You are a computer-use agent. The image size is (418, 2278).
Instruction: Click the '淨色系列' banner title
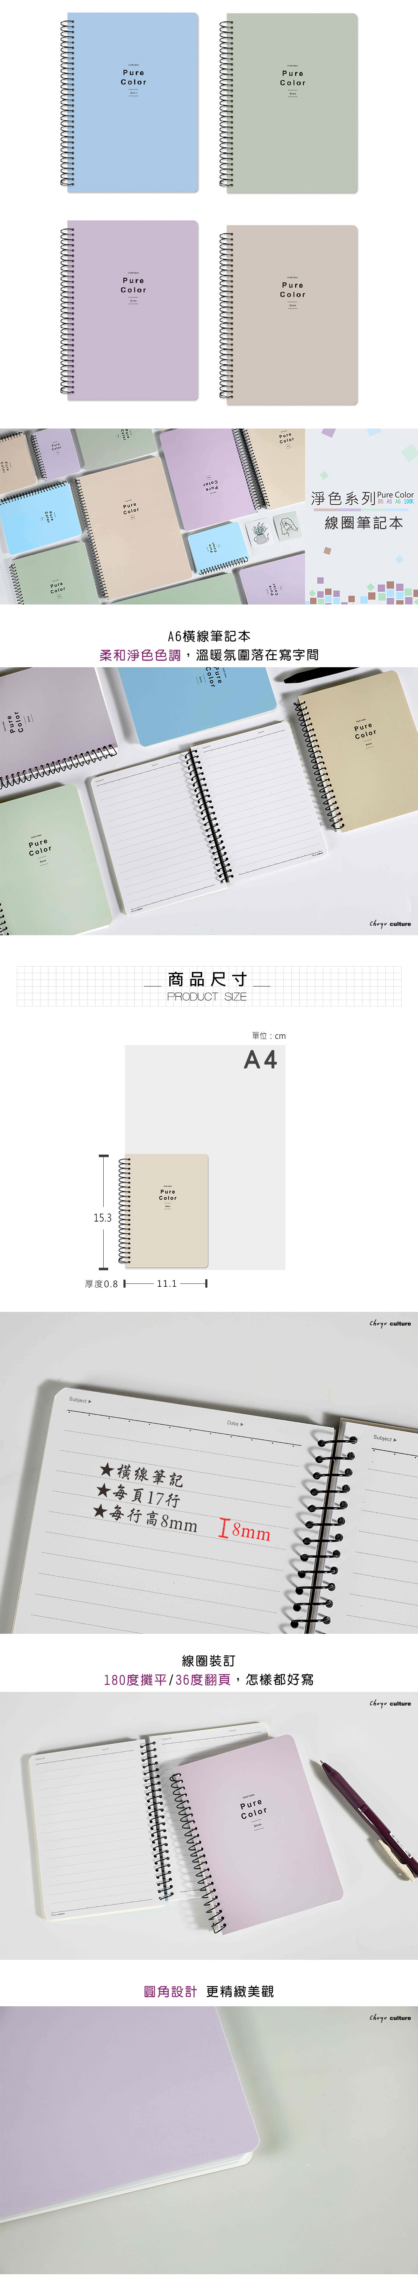pos(343,499)
